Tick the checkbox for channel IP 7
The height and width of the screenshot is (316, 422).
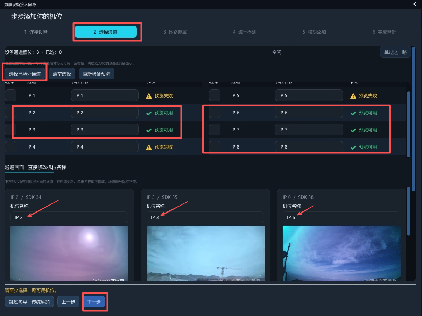pyautogui.click(x=214, y=130)
